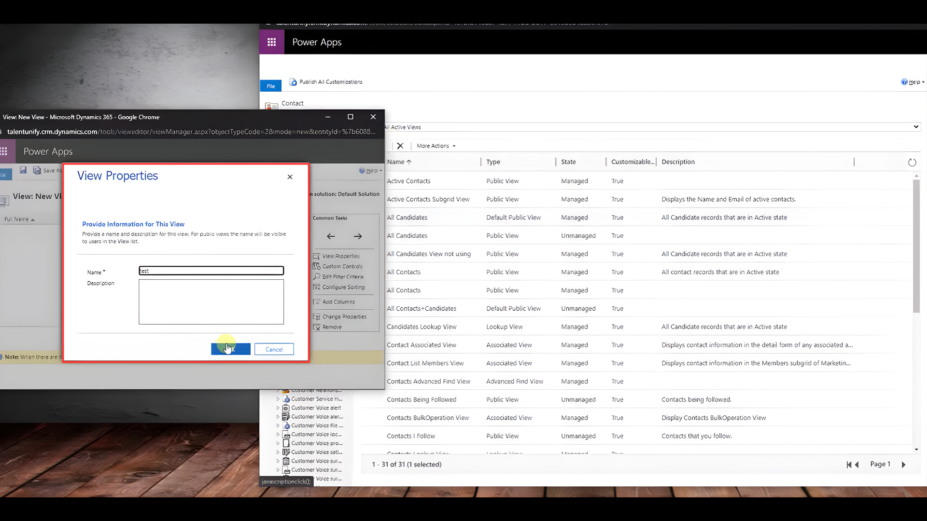Screen dimensions: 927x521
Task: Expand Customer Voice loc... tree node
Action: tap(278, 435)
